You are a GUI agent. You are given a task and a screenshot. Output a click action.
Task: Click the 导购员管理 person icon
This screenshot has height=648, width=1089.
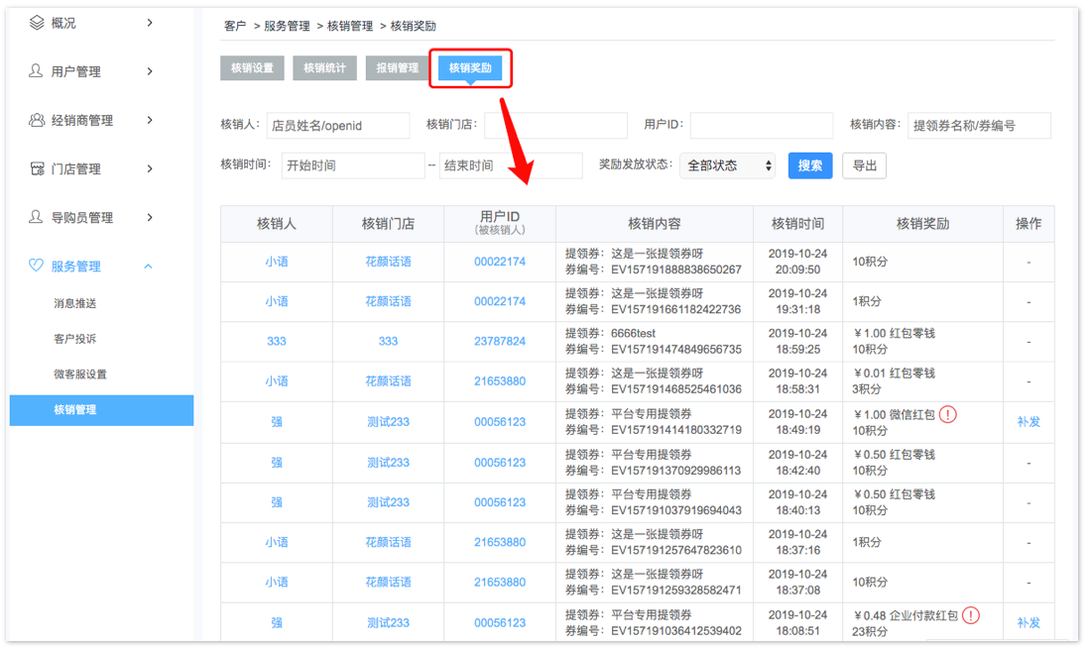click(36, 217)
